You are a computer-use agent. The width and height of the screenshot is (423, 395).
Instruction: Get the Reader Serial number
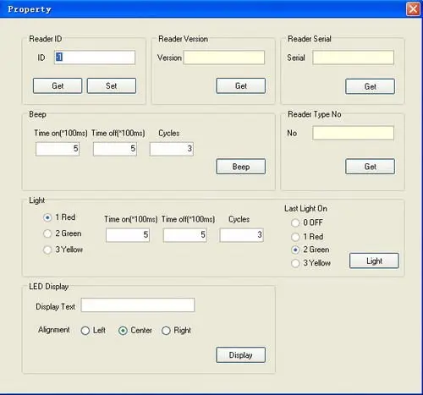pos(370,86)
